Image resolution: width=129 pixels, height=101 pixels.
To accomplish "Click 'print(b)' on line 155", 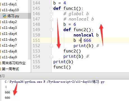I will point(63,62).
